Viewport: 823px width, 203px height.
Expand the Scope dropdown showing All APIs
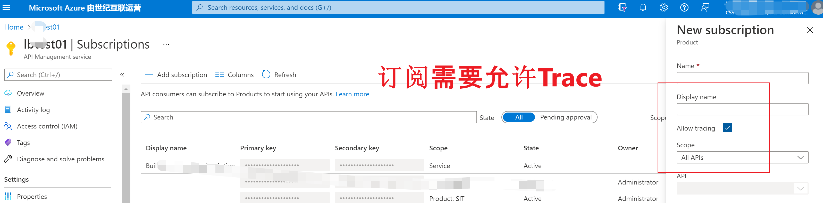click(742, 158)
